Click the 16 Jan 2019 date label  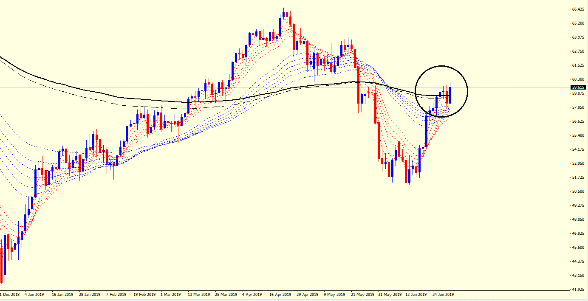point(62,294)
